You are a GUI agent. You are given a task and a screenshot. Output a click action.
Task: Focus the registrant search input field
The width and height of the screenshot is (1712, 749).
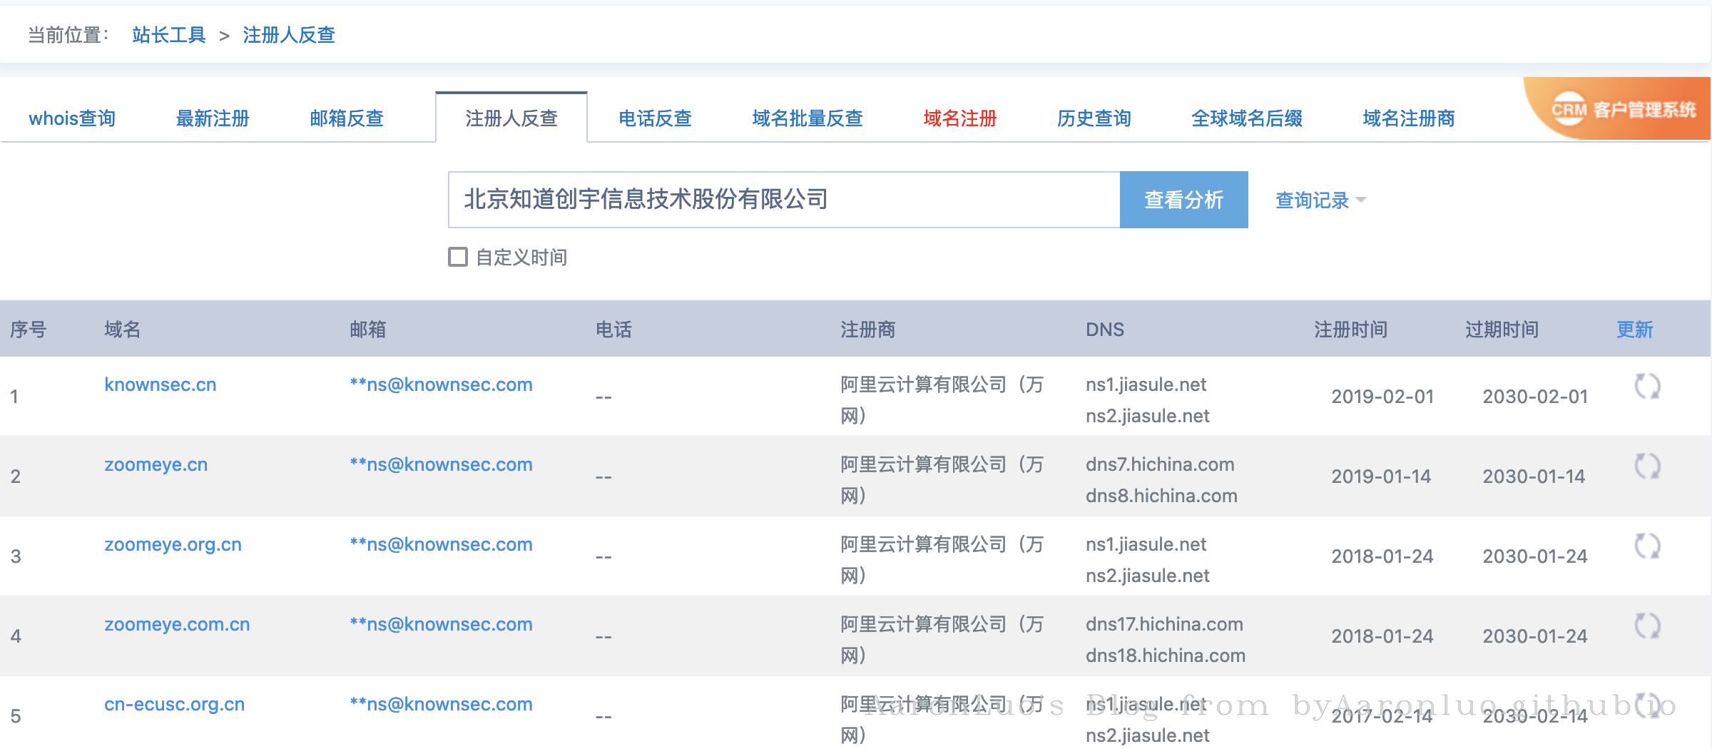click(783, 200)
